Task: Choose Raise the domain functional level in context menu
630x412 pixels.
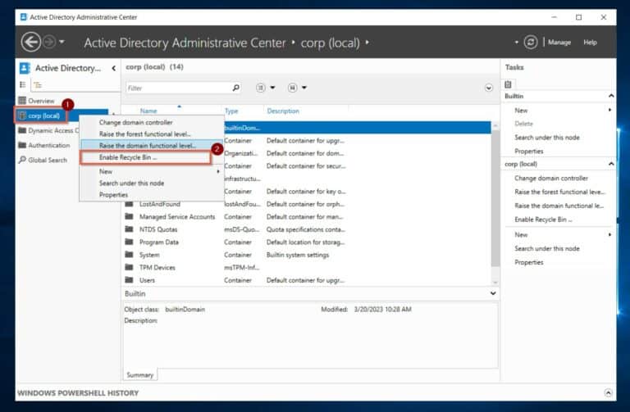Action: [148, 146]
